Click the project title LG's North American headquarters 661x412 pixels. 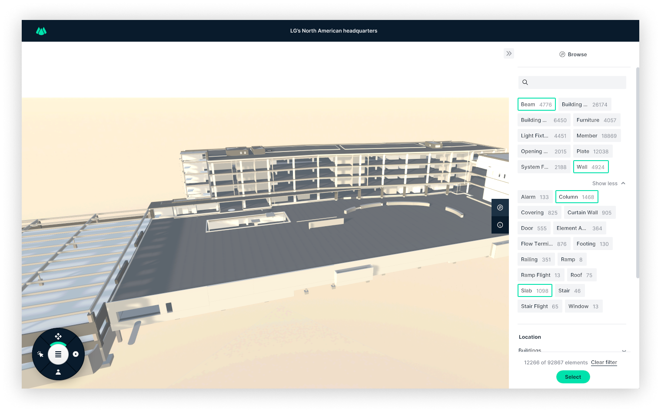point(334,31)
